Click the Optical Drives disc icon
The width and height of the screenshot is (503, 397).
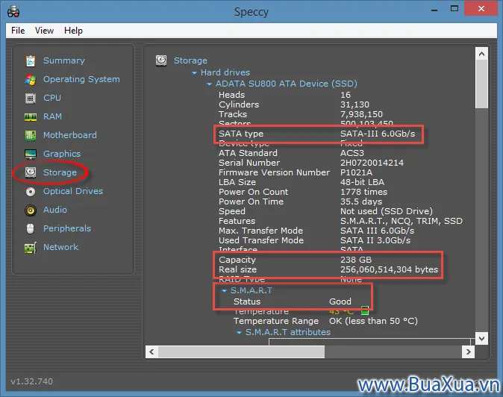coord(31,191)
